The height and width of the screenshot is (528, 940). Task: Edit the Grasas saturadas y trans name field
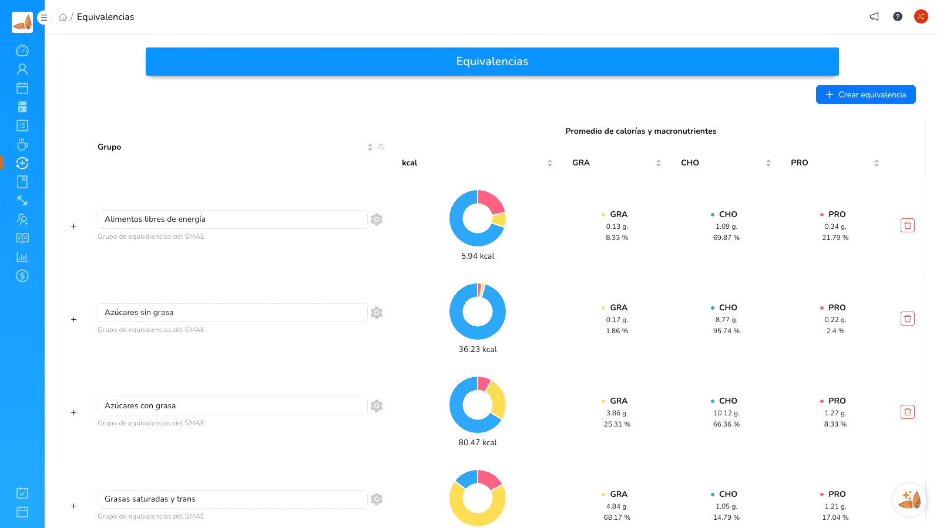[232, 499]
